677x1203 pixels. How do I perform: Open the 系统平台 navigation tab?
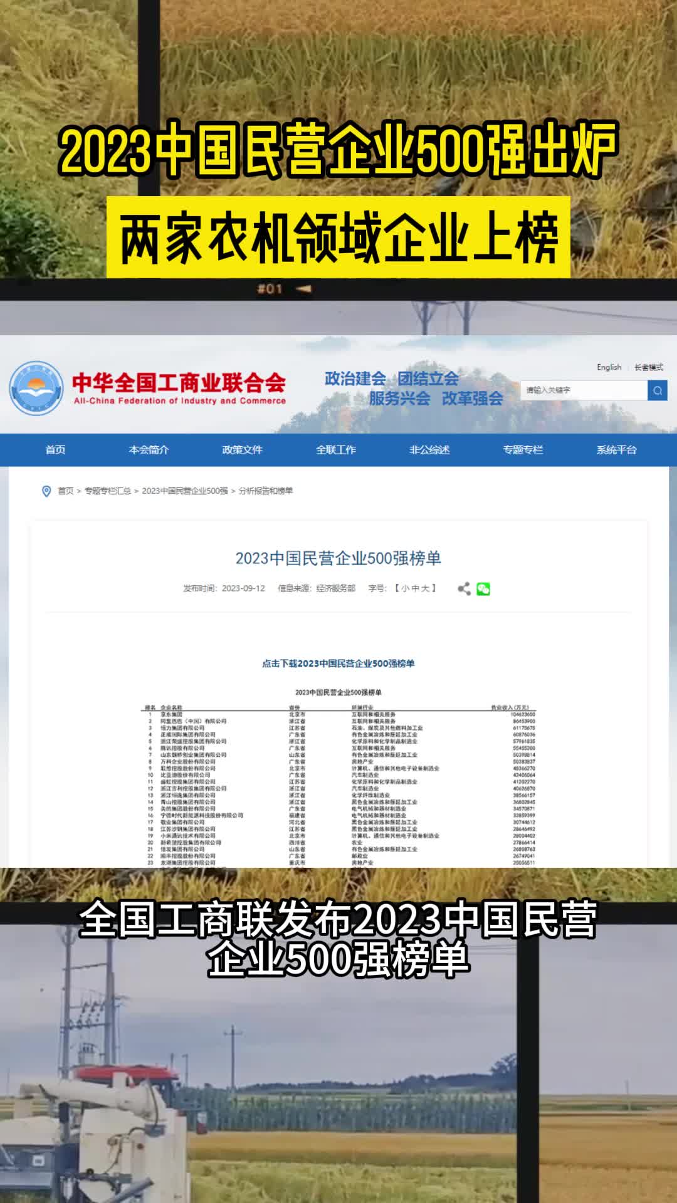(x=616, y=450)
